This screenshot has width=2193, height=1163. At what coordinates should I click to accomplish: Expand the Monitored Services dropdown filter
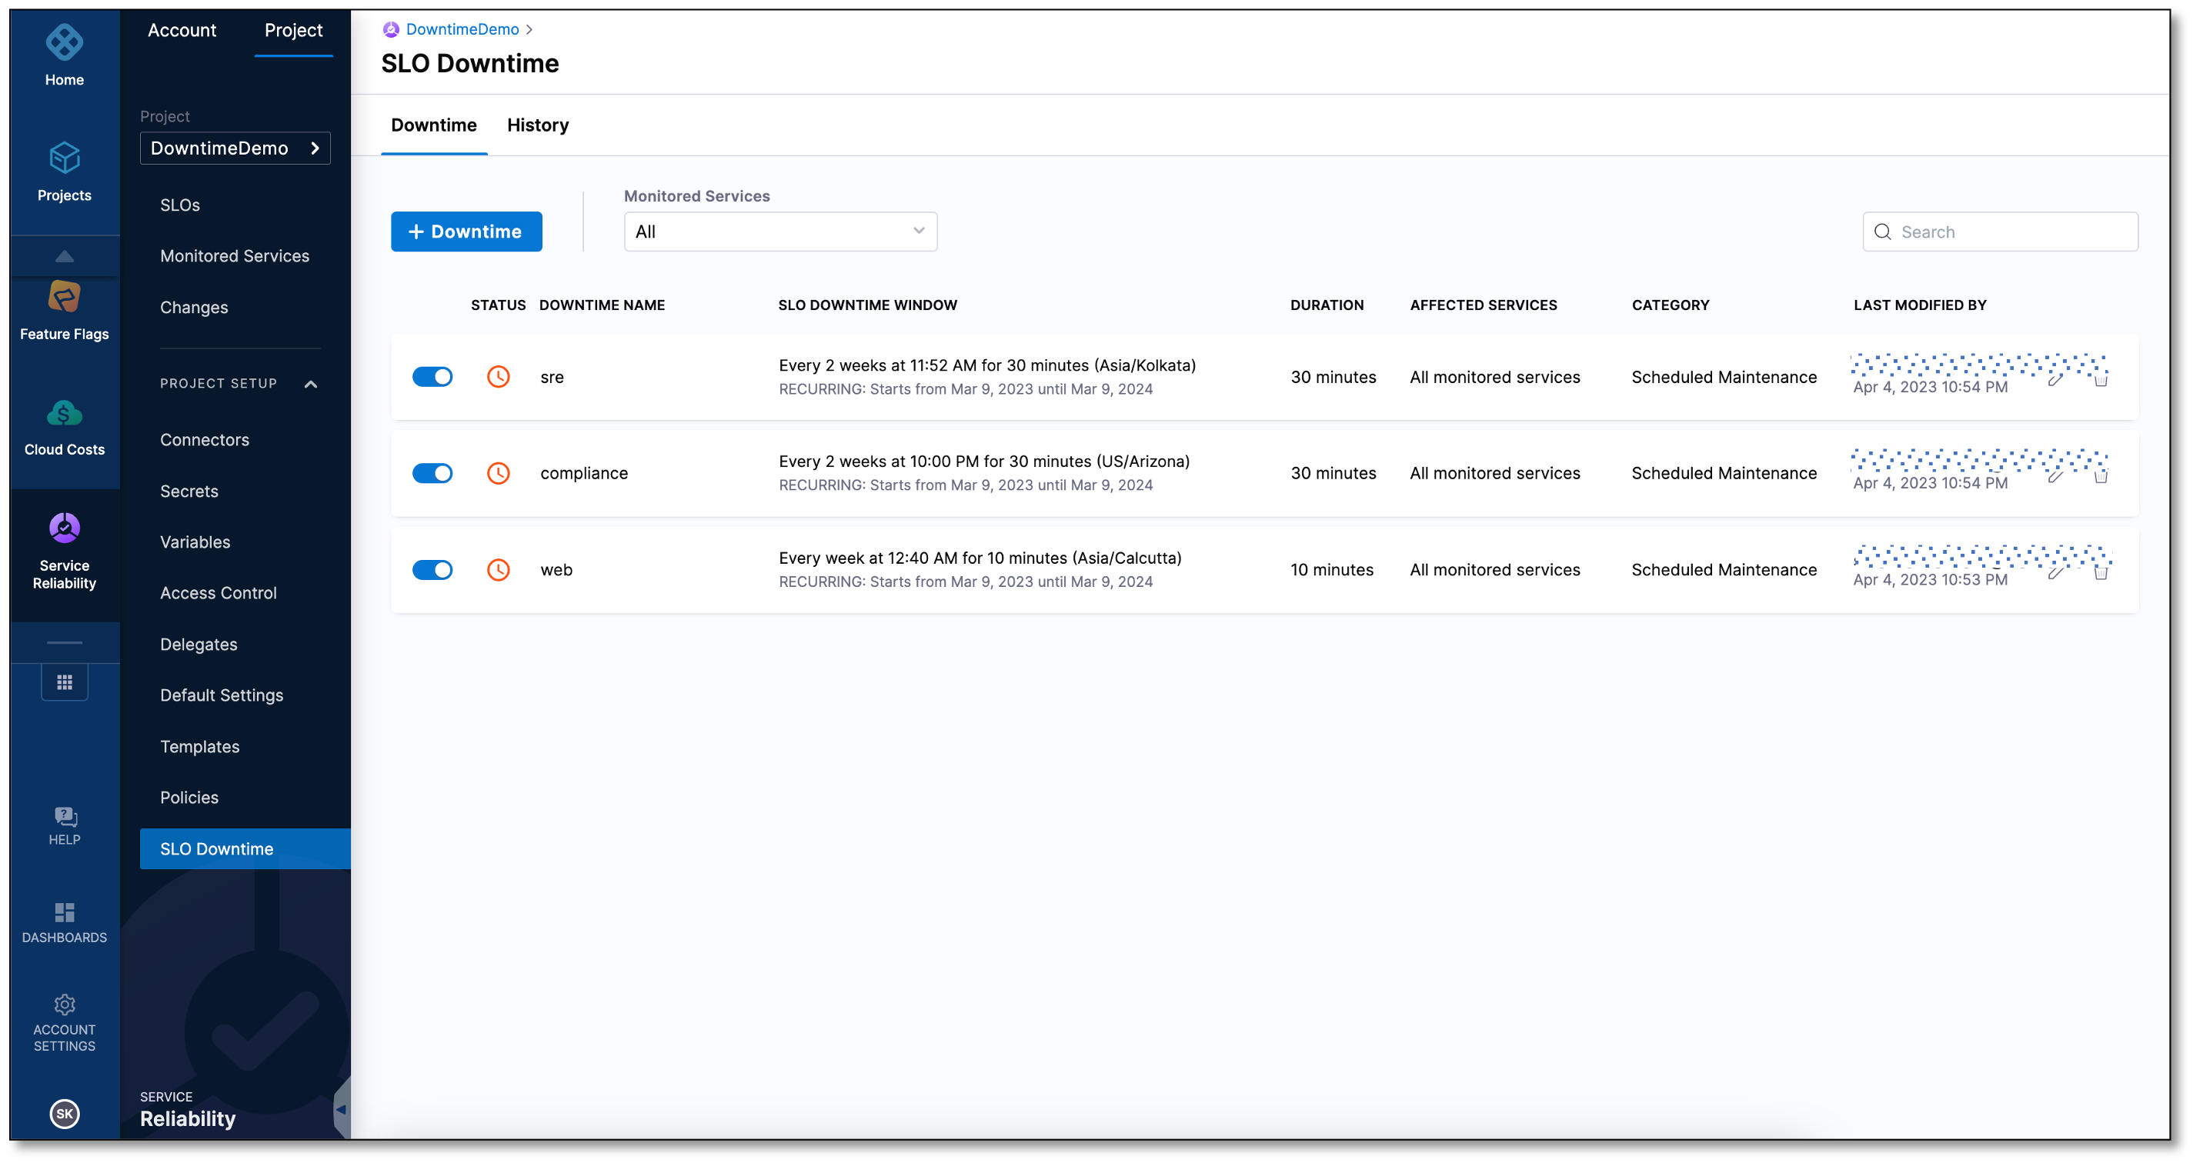click(779, 231)
